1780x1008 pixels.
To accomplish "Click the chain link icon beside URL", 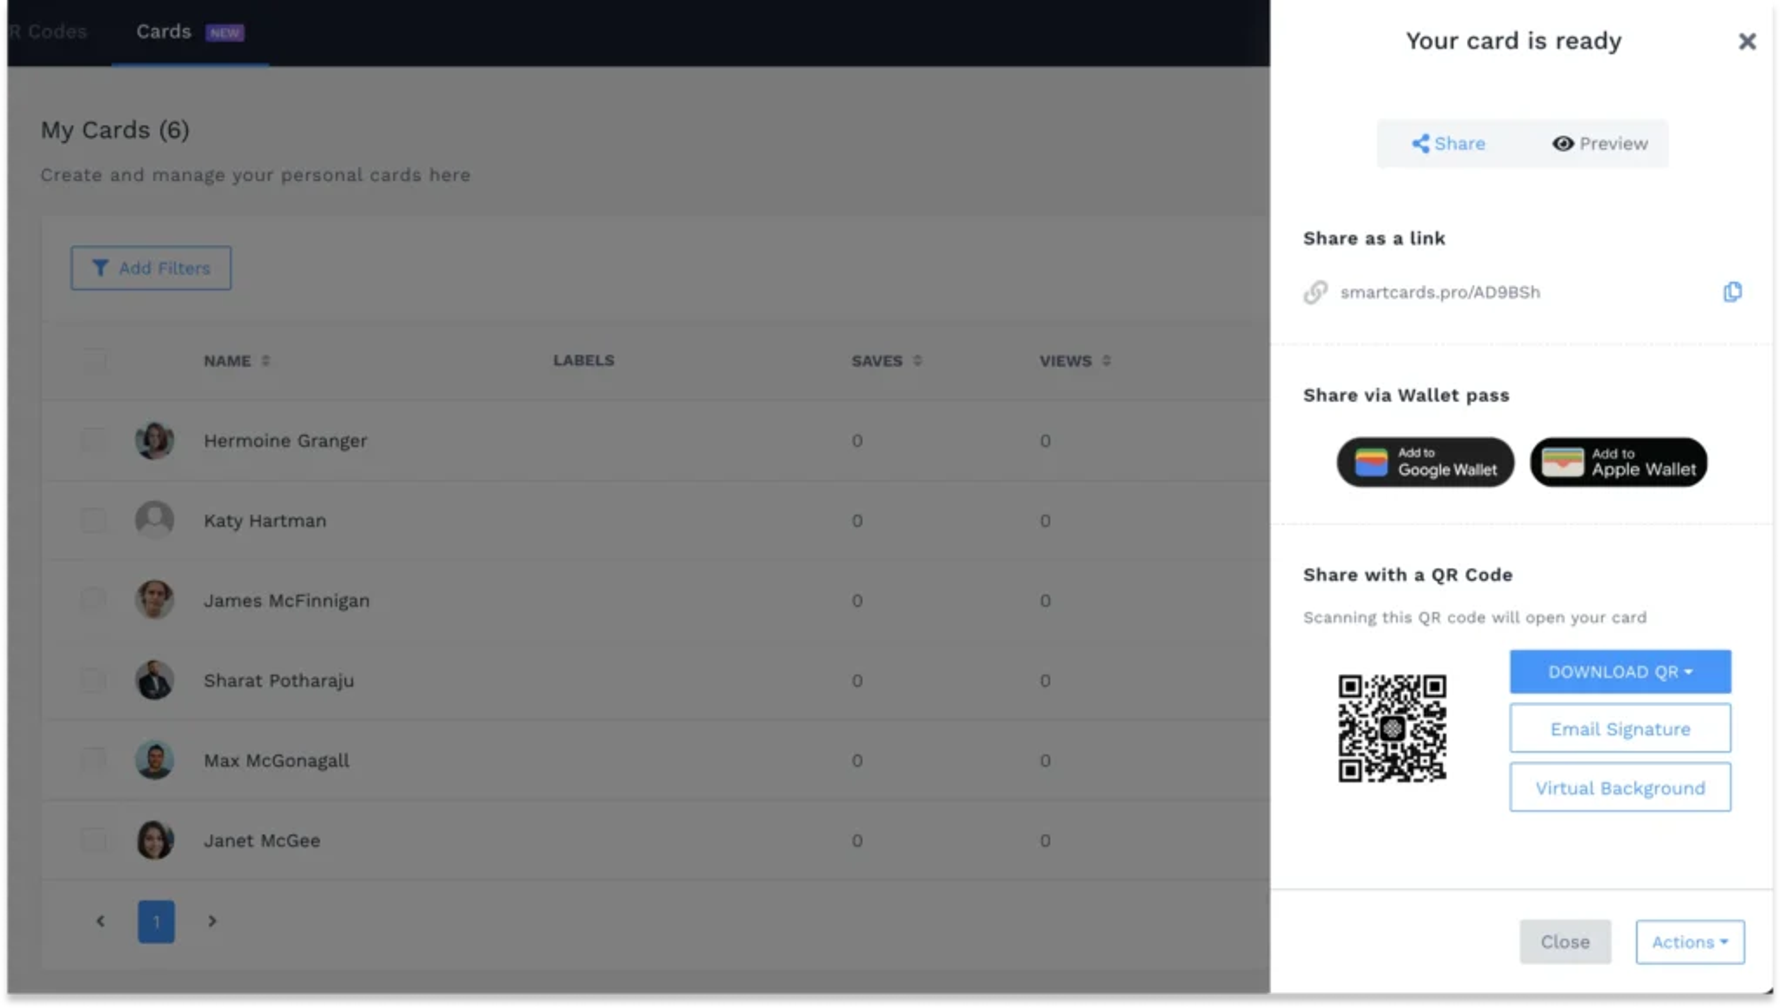I will click(x=1315, y=292).
